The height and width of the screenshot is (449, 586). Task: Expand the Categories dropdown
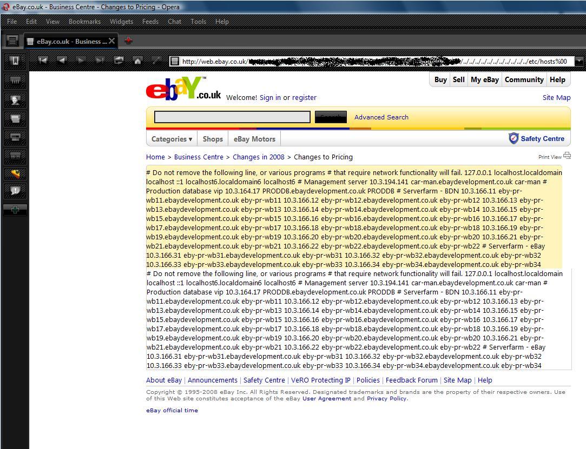click(172, 139)
